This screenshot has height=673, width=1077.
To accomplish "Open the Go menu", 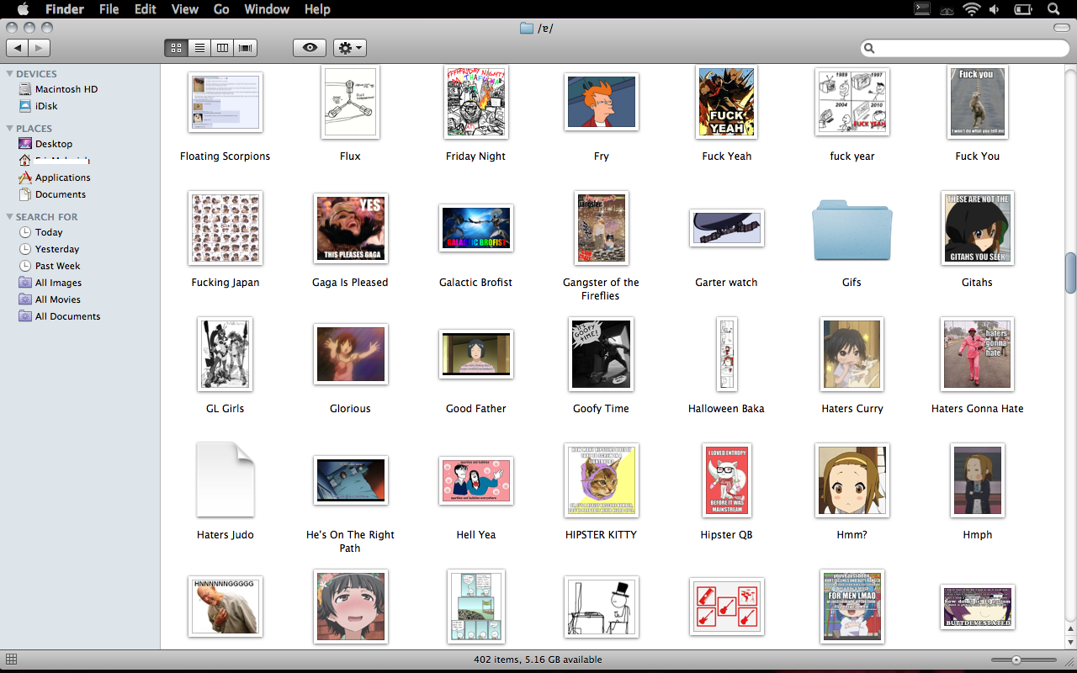I will (x=221, y=9).
